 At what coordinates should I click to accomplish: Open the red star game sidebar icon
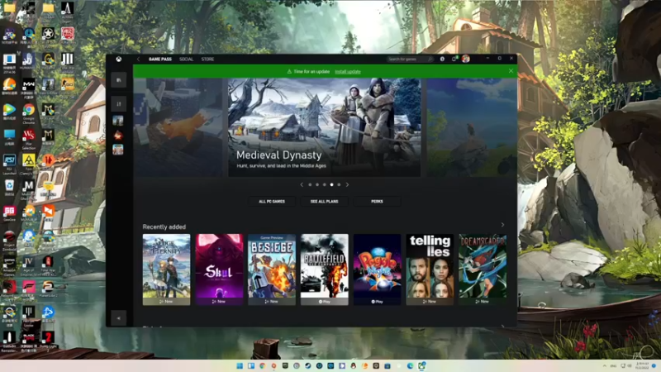118,135
